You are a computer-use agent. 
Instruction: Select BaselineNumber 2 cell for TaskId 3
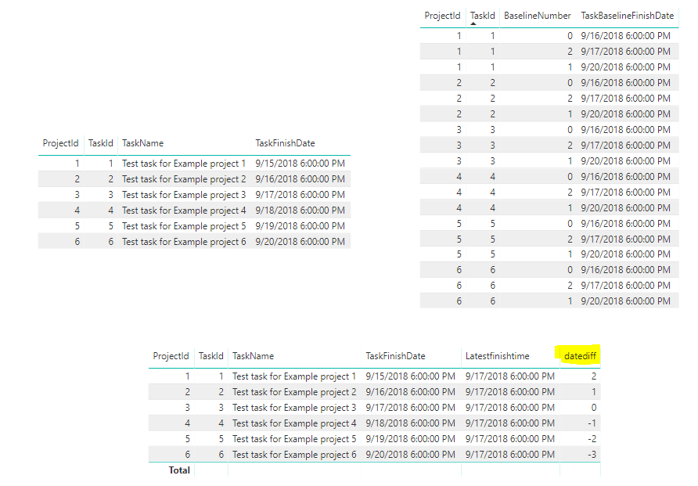click(570, 145)
